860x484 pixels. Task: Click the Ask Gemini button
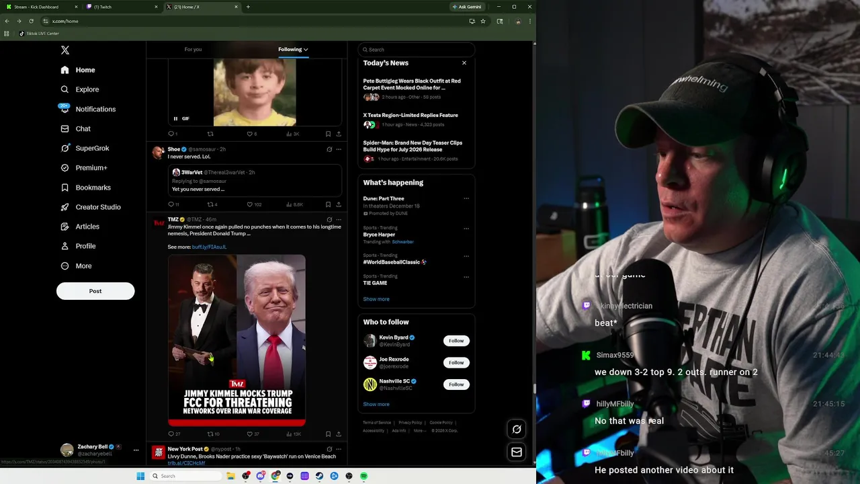(x=467, y=7)
